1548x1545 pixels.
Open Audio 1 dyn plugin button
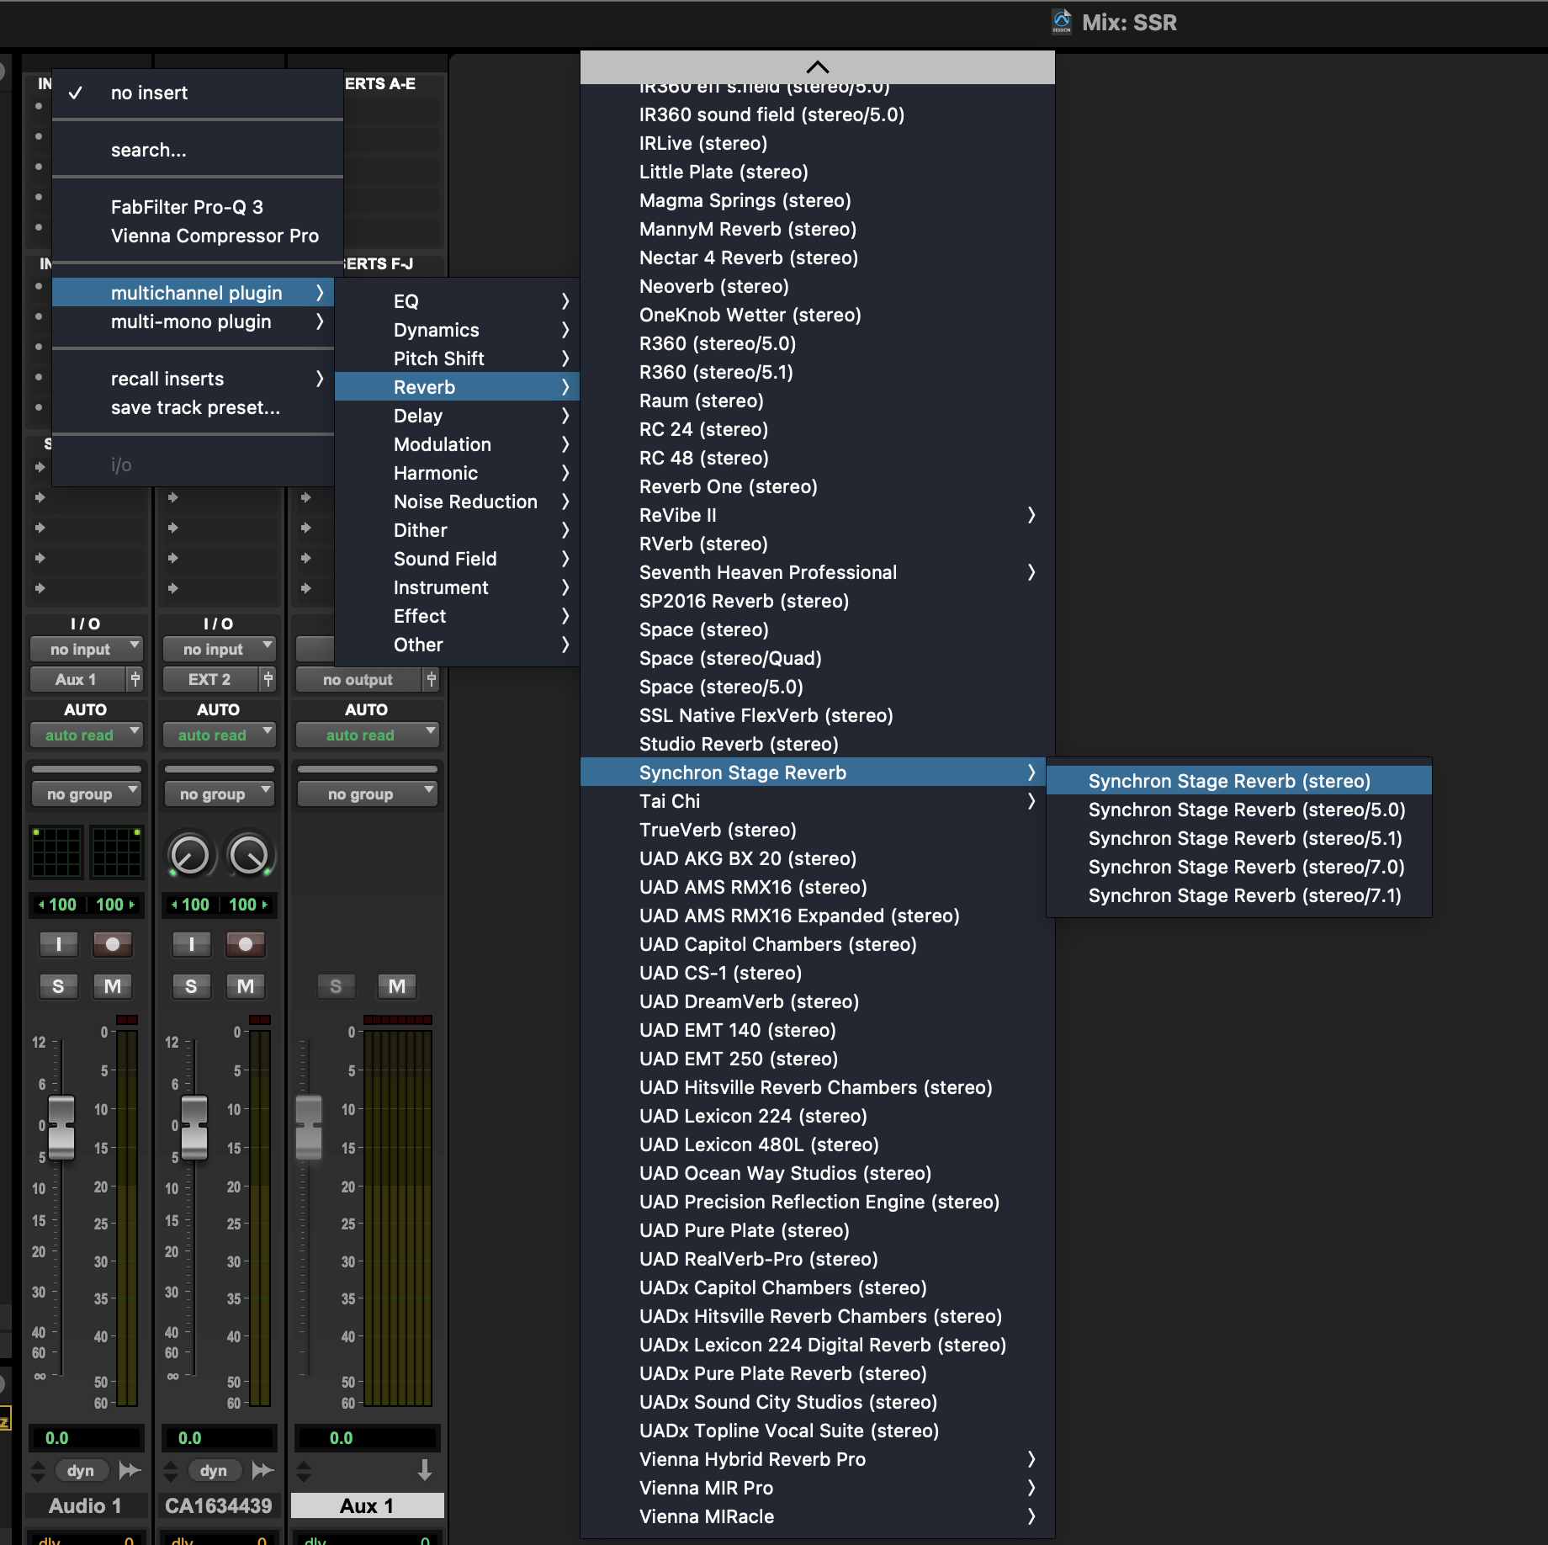(81, 1470)
